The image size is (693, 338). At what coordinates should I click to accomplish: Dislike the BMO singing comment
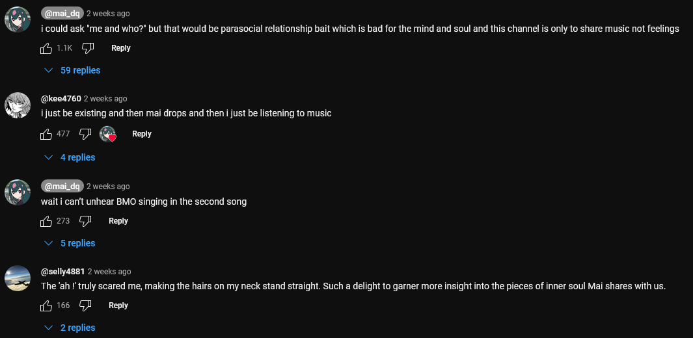[85, 221]
